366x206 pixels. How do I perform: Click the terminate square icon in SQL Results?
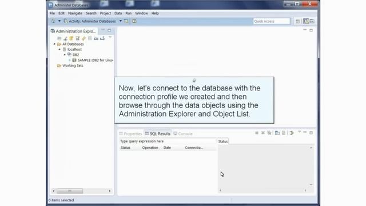coord(257,133)
